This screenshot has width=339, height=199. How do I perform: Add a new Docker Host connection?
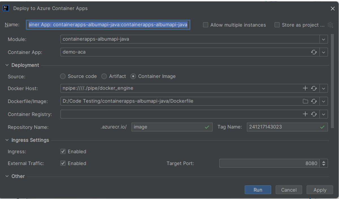[305, 88]
